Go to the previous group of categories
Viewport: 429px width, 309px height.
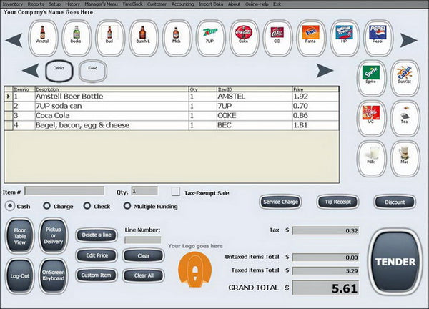click(x=31, y=70)
